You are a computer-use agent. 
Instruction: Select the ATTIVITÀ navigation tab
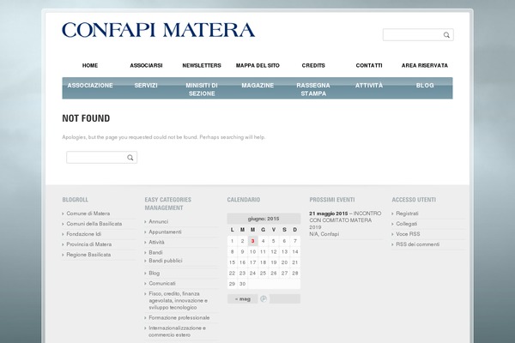pos(369,86)
